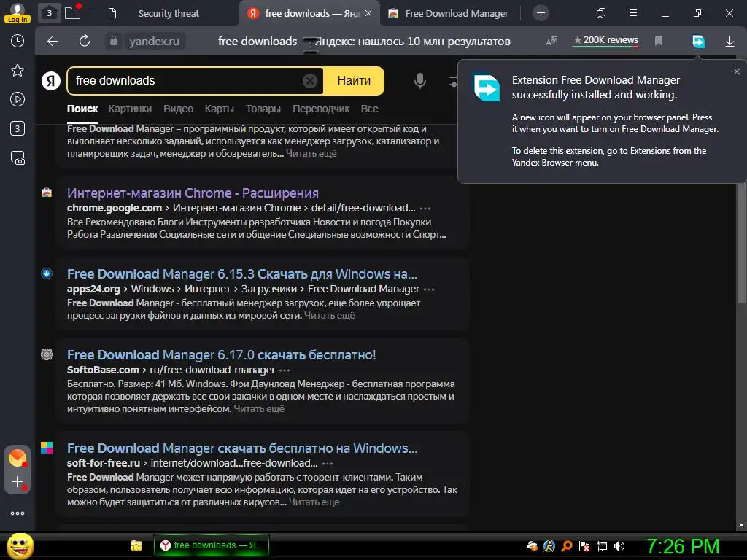Image resolution: width=747 pixels, height=560 pixels.
Task: Click the open tabs count button
Action: [49, 13]
